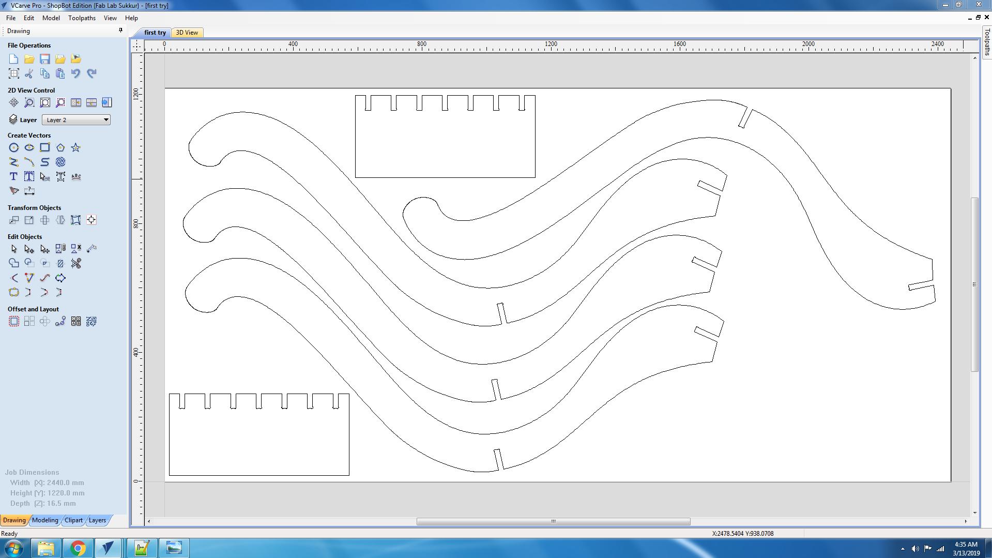
Task: Zoom to selected objects
Action: pyautogui.click(x=60, y=102)
